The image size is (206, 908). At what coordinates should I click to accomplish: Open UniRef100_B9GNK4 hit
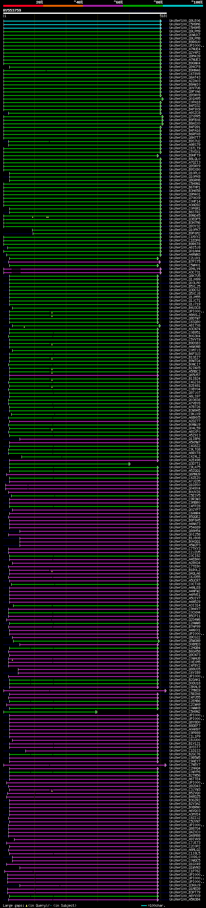point(185,63)
